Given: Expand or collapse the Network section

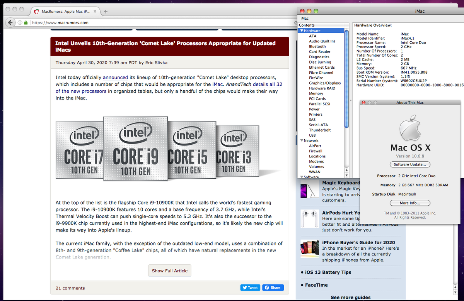Looking at the screenshot, I should coord(302,140).
